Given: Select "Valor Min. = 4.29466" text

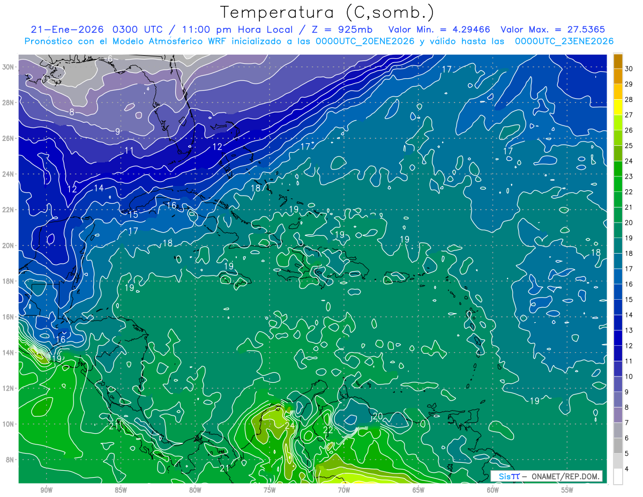Looking at the screenshot, I should tap(440, 29).
